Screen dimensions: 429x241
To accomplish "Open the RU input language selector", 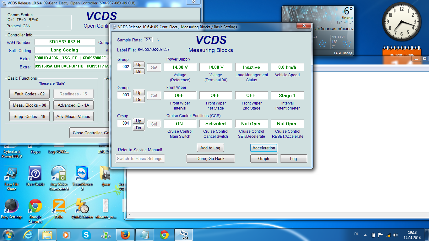I will point(357,234).
